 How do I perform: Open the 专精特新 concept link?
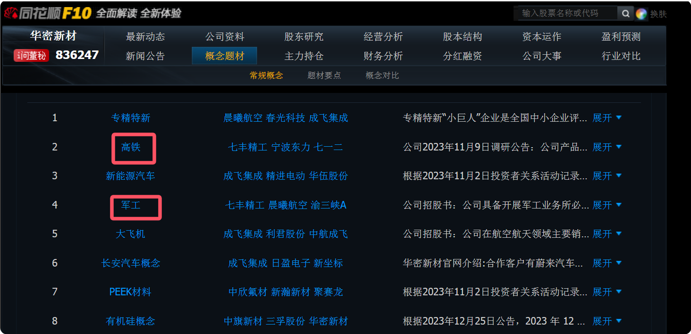pos(131,118)
